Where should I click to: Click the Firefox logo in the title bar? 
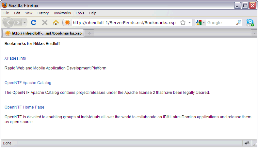5,5
